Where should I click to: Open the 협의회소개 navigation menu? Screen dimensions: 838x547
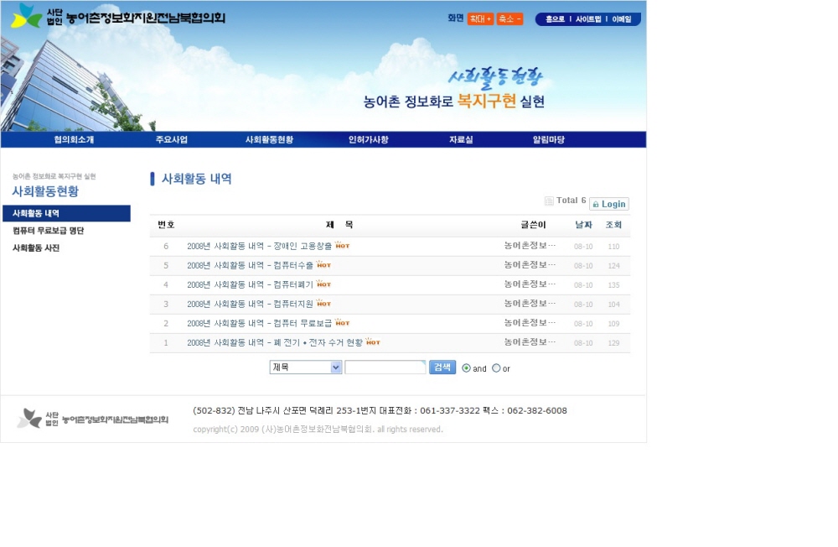tap(74, 139)
